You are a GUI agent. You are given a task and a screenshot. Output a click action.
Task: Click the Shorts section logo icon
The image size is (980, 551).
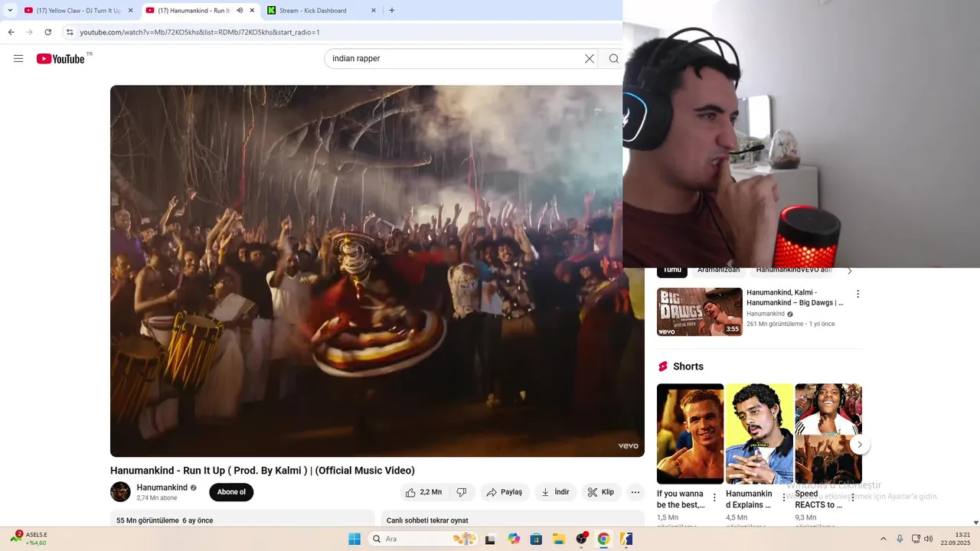point(663,367)
